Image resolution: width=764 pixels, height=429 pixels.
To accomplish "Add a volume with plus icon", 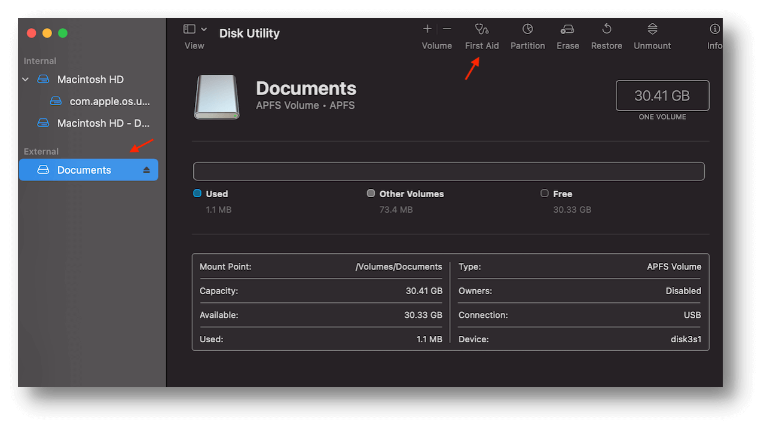I will click(x=427, y=29).
